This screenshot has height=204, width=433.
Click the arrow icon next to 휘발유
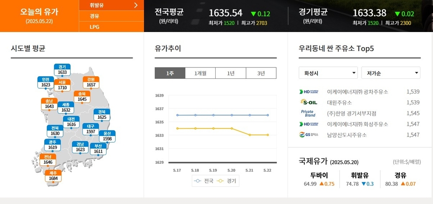136,5
